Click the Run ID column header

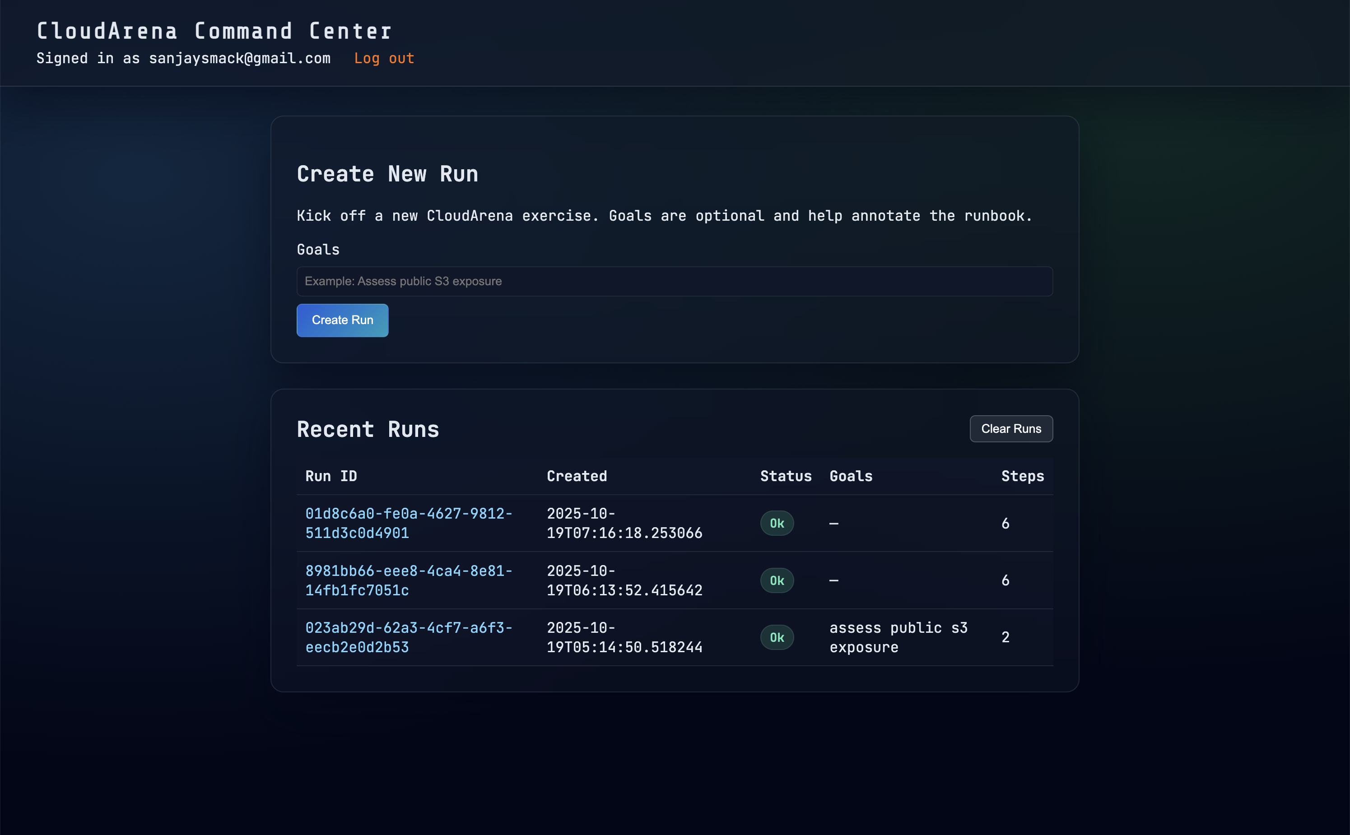pyautogui.click(x=331, y=476)
